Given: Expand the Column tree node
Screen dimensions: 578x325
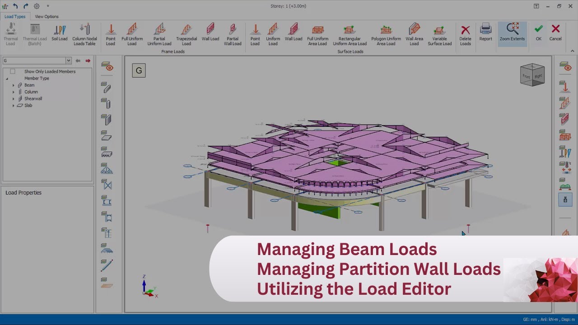Looking at the screenshot, I should point(14,92).
